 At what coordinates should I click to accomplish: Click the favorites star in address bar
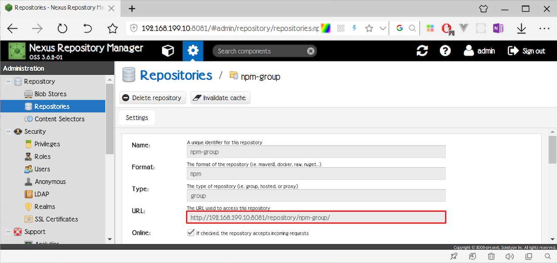369,28
